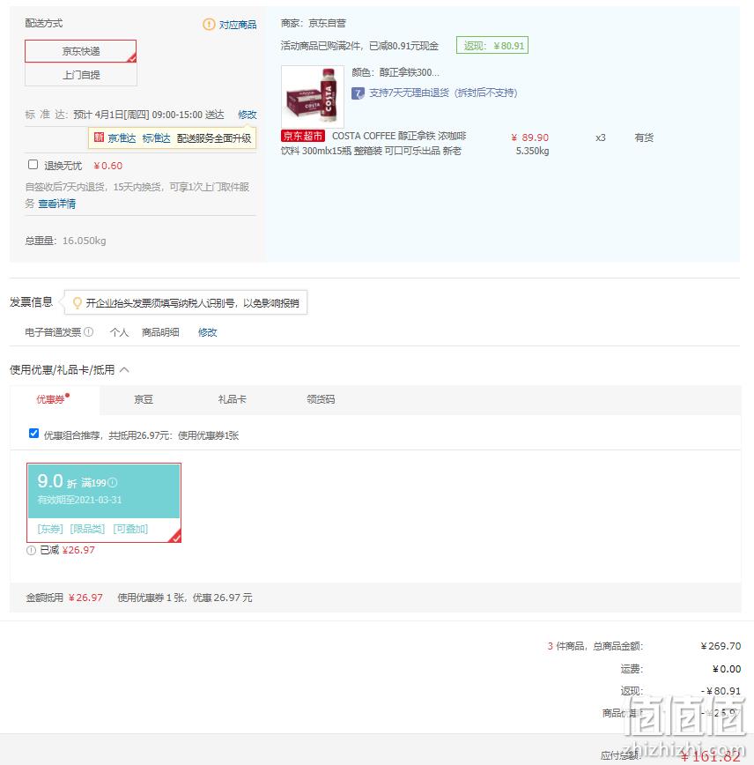Image resolution: width=754 pixels, height=765 pixels.
Task: Select 上门自提 delivery option
Action: tap(81, 75)
